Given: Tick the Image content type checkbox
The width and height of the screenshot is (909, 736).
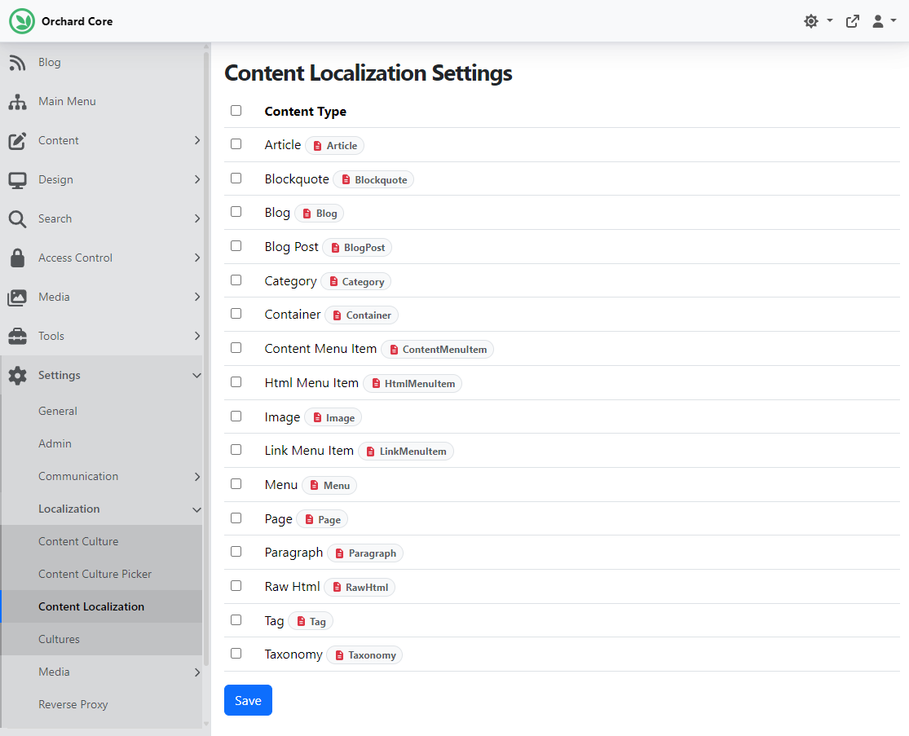Looking at the screenshot, I should click(236, 416).
